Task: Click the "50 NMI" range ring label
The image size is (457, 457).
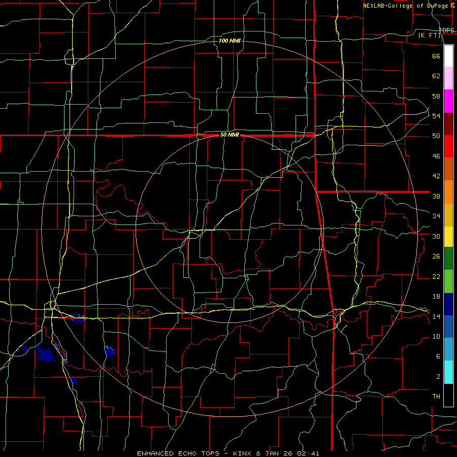Action: point(230,135)
